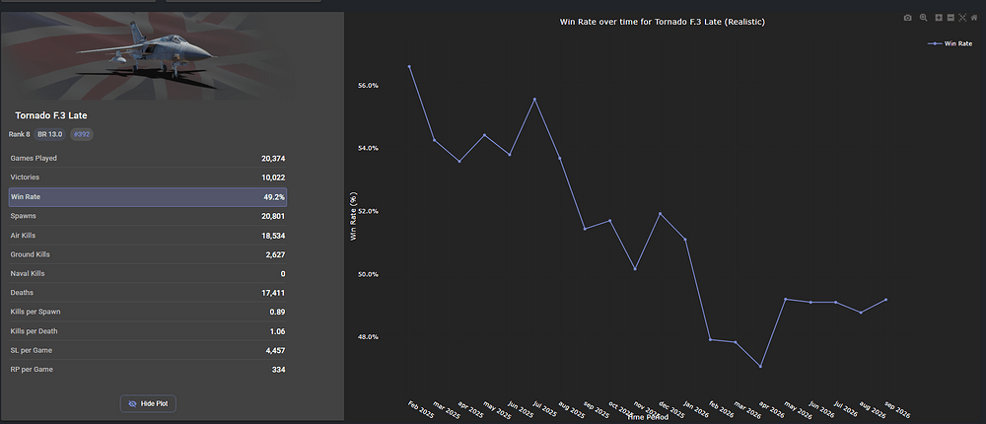Image resolution: width=986 pixels, height=424 pixels.
Task: Activate the plot's zoom magnifier tool
Action: pos(923,18)
